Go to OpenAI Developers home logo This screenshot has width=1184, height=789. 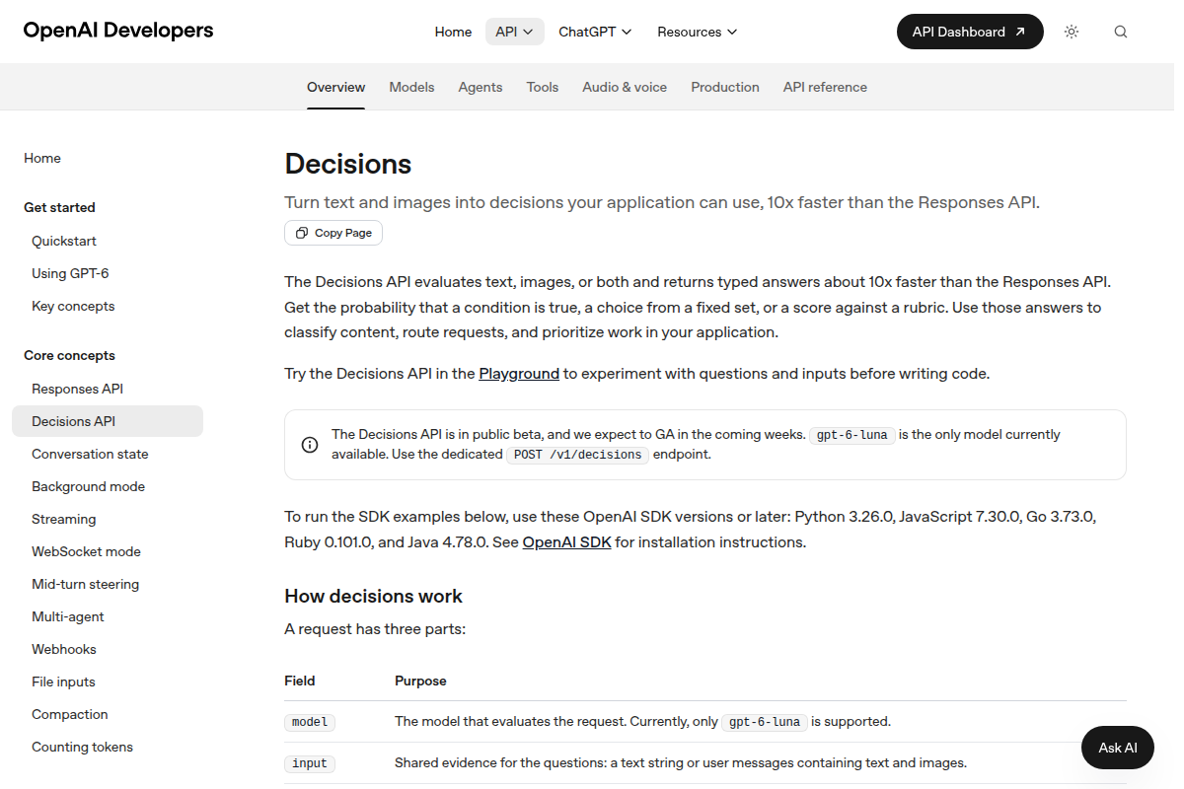(x=118, y=31)
